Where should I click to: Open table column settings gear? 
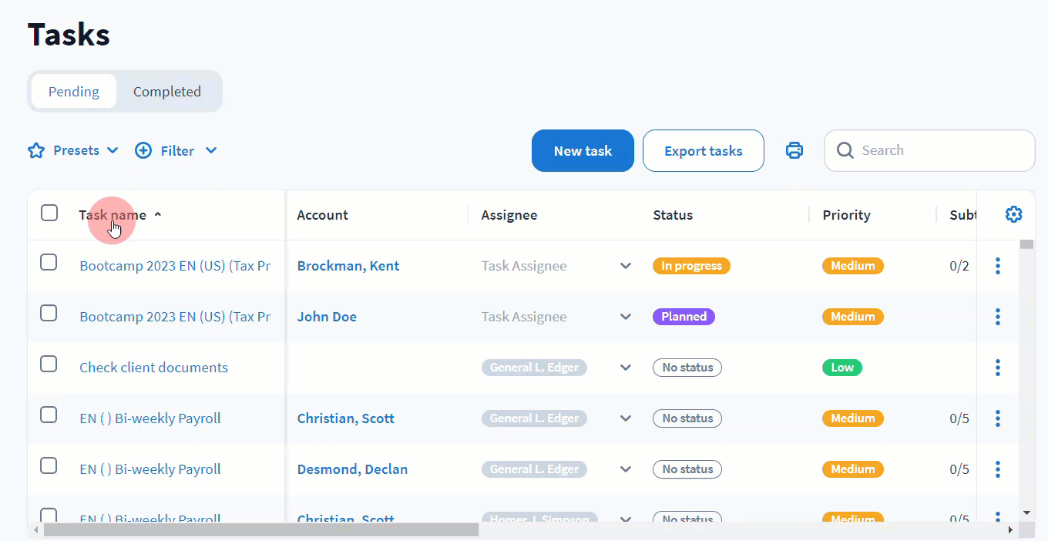(x=1013, y=215)
